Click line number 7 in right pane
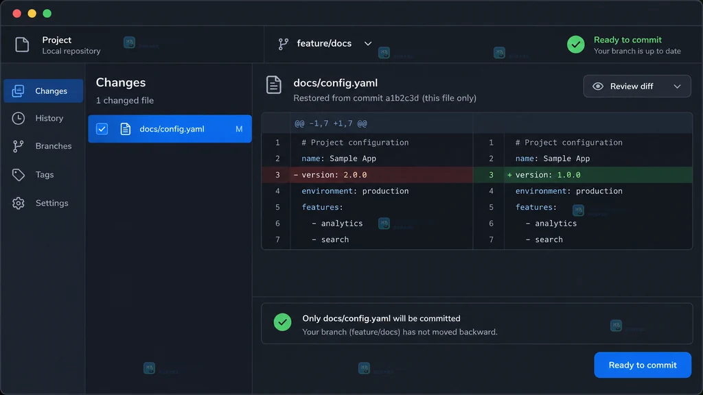703x395 pixels. (x=491, y=239)
